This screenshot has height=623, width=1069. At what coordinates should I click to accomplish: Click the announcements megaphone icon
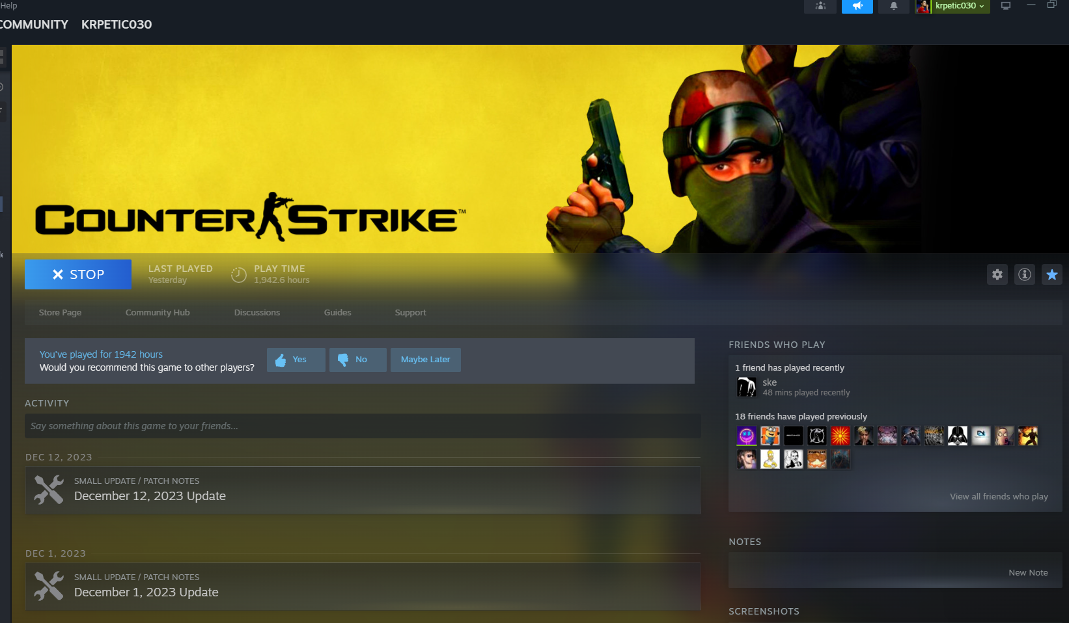(857, 7)
